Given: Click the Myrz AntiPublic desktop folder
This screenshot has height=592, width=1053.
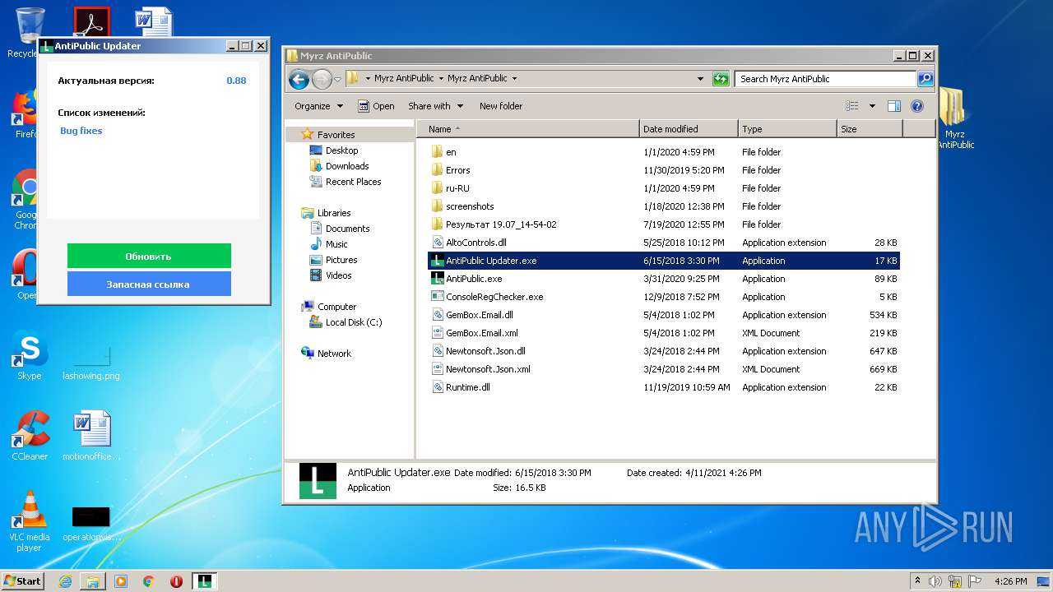Looking at the screenshot, I should pyautogui.click(x=954, y=118).
